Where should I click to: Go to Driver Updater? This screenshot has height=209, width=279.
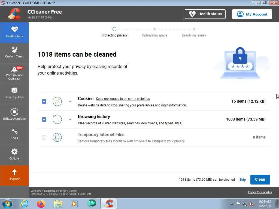point(14,93)
